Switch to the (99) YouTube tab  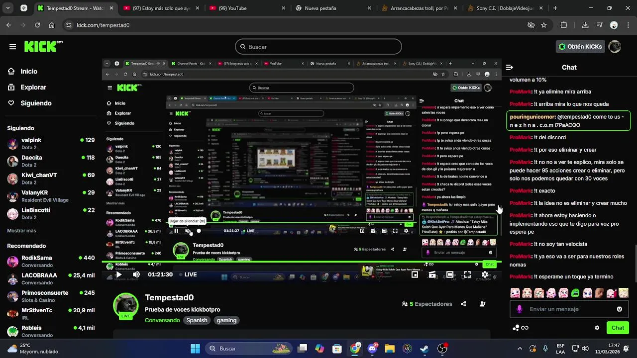(x=247, y=8)
